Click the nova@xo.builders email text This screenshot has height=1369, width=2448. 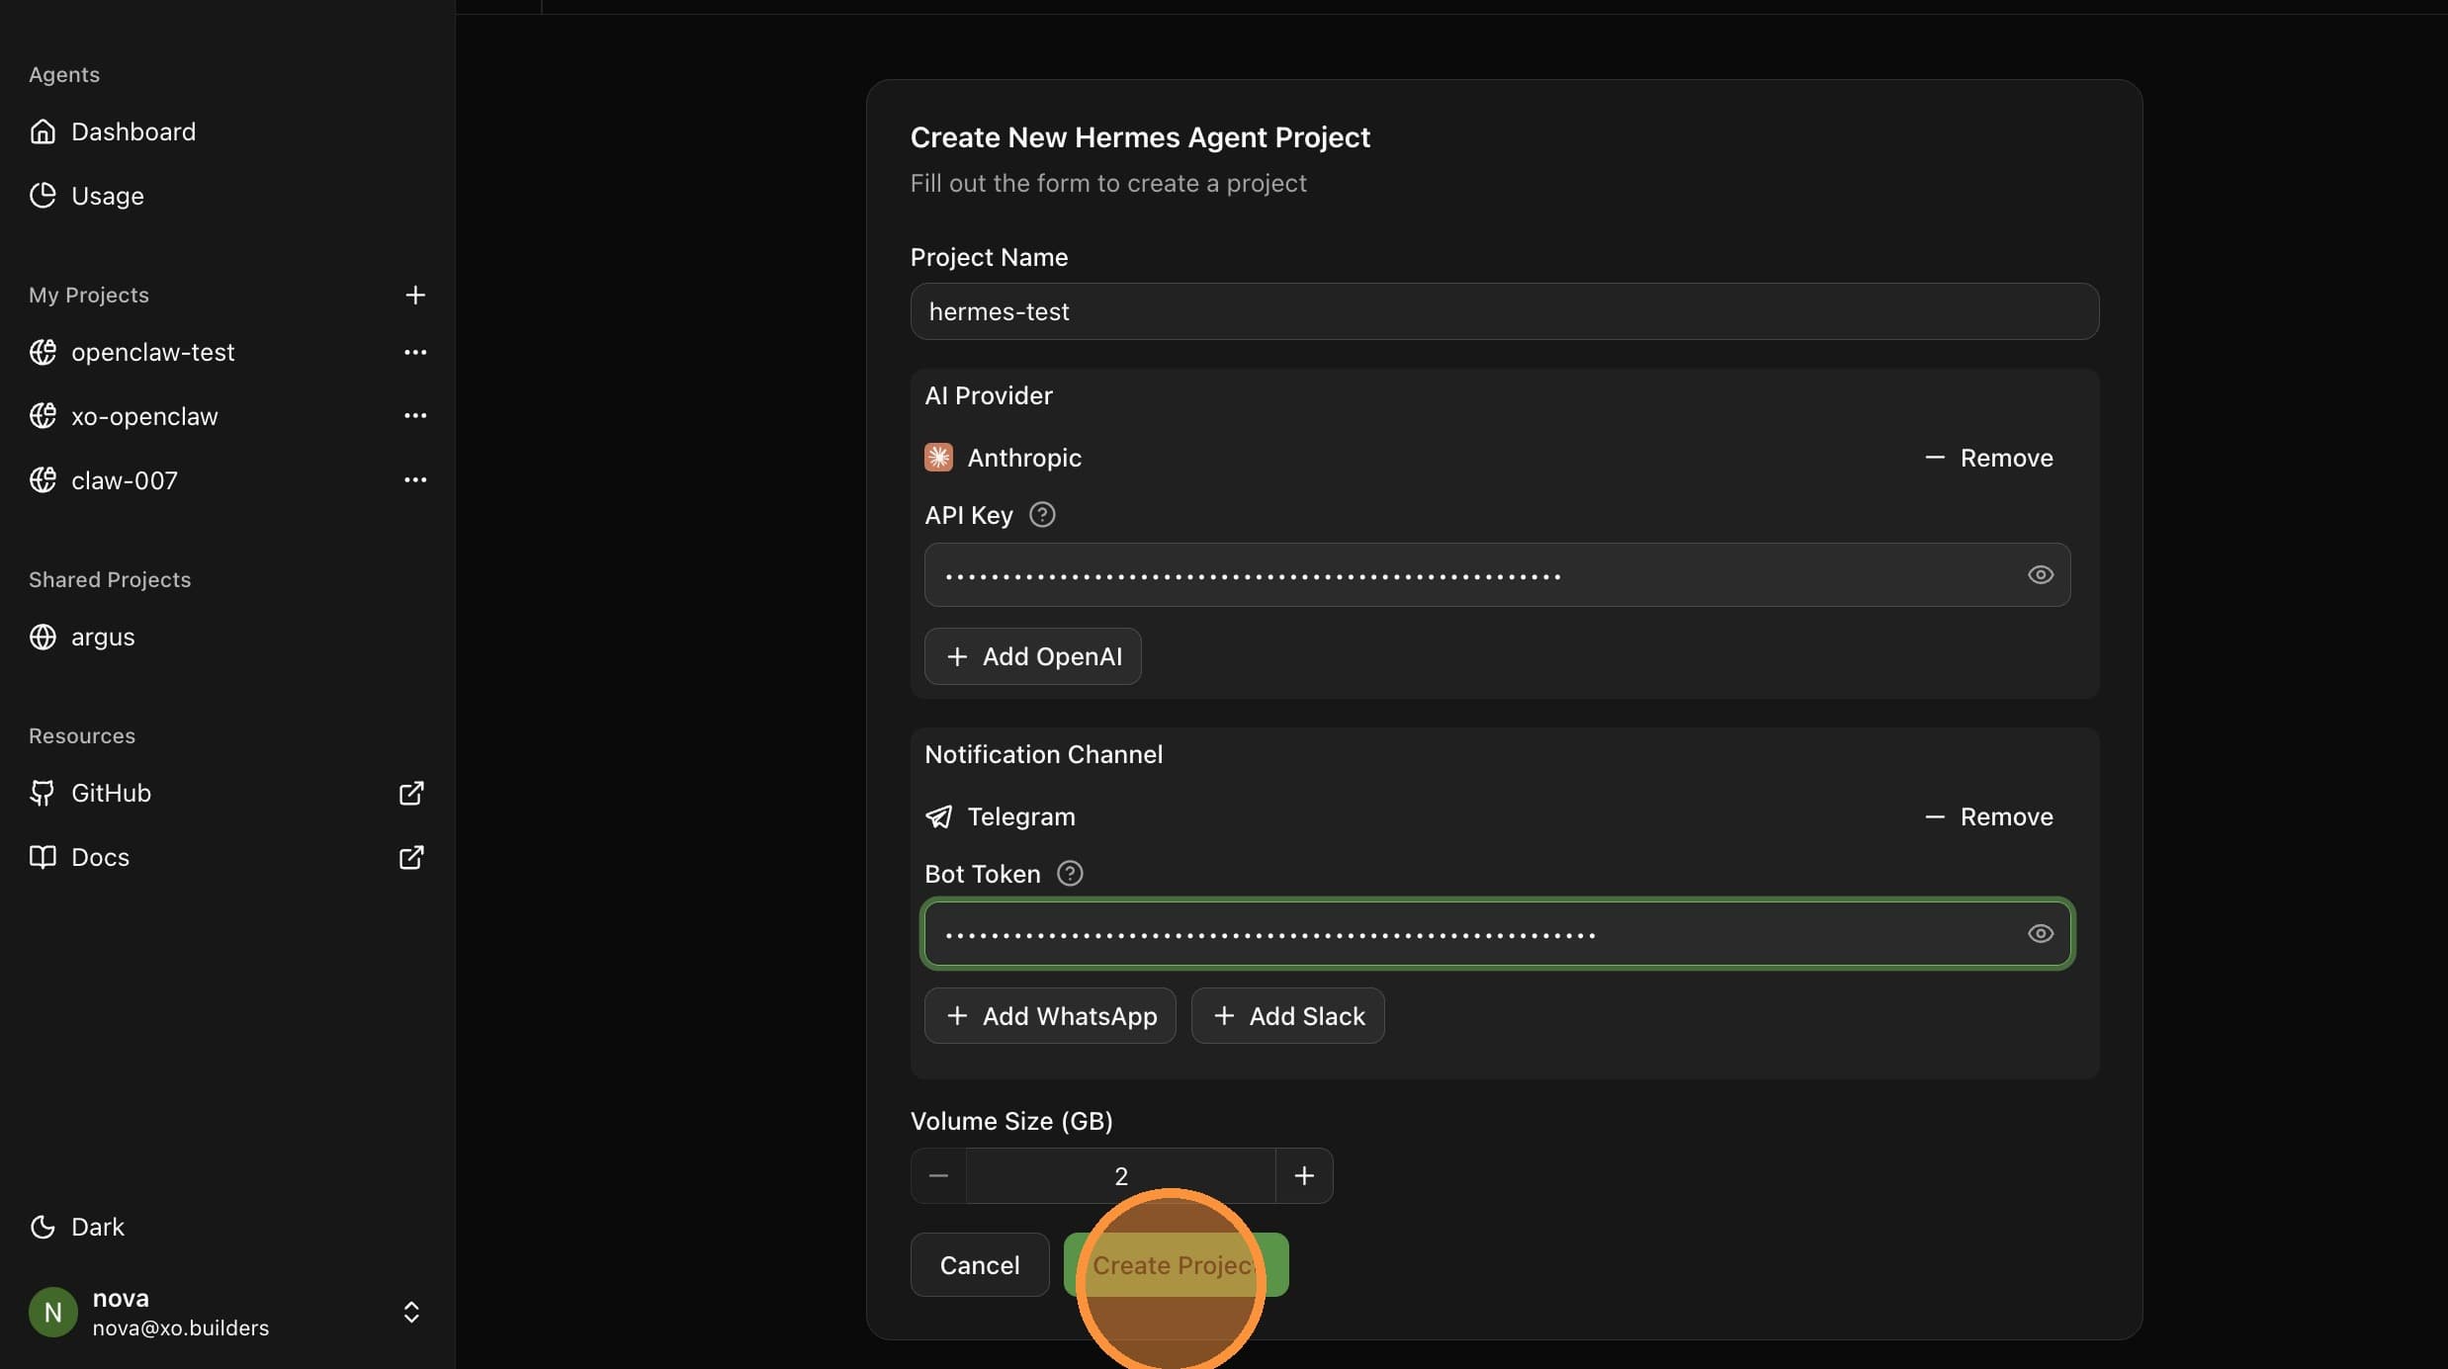pyautogui.click(x=181, y=1328)
